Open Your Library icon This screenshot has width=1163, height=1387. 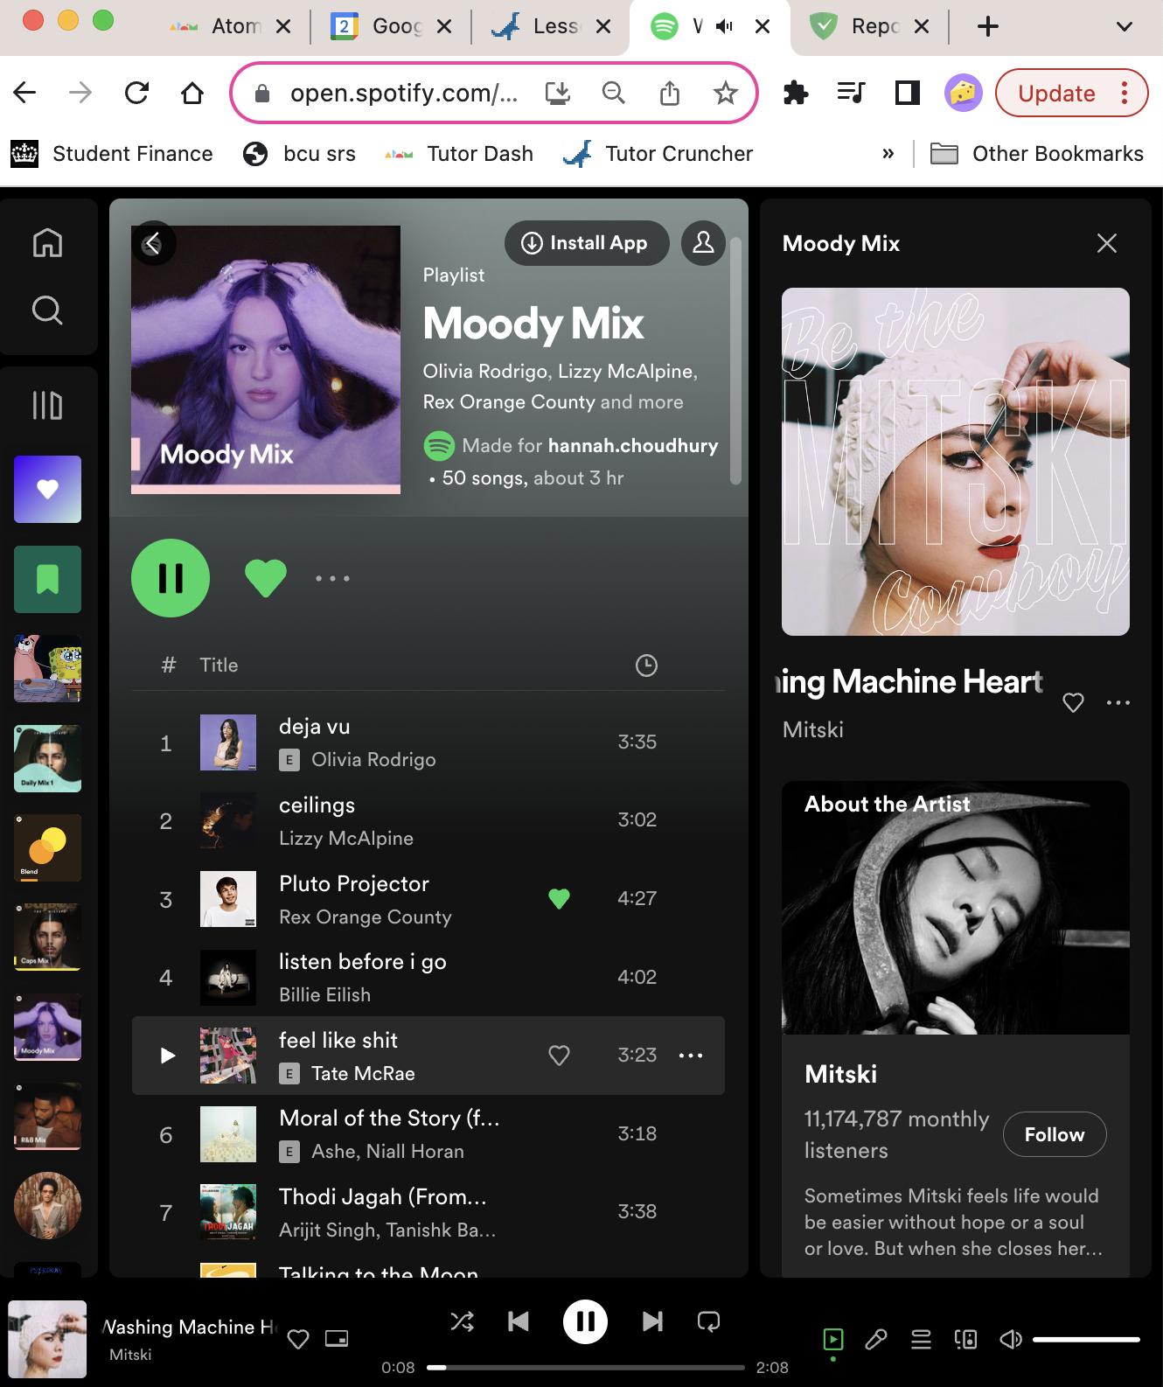click(x=47, y=405)
